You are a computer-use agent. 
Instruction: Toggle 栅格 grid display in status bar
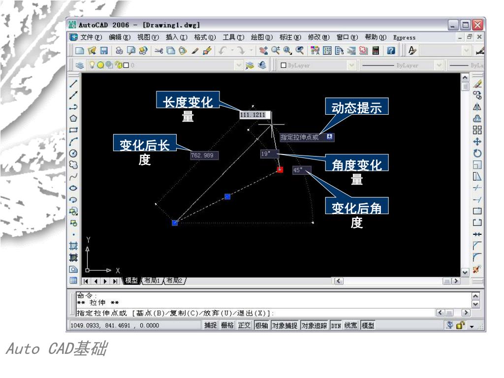(x=227, y=326)
